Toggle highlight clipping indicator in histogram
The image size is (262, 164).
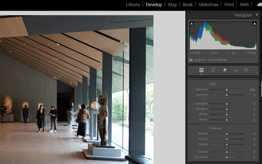pos(255,23)
